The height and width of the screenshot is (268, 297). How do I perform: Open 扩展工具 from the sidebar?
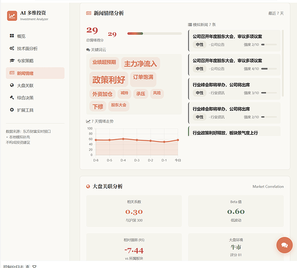(x=35, y=110)
